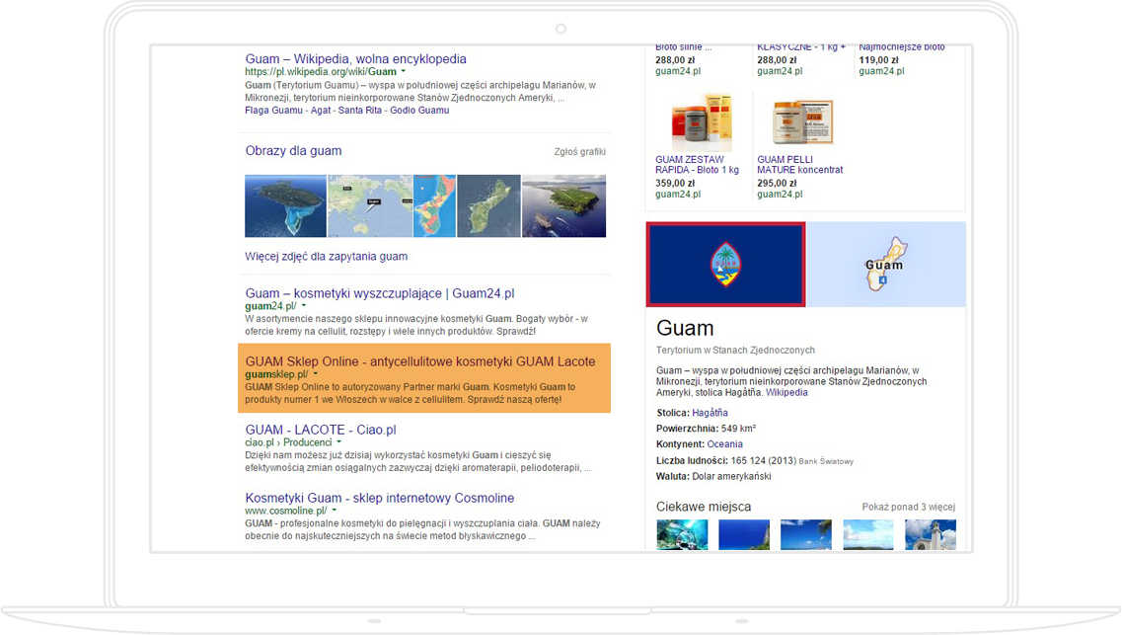This screenshot has width=1122, height=635.
Task: Click guam24.pl under the 359,00 zł product
Action: click(678, 194)
